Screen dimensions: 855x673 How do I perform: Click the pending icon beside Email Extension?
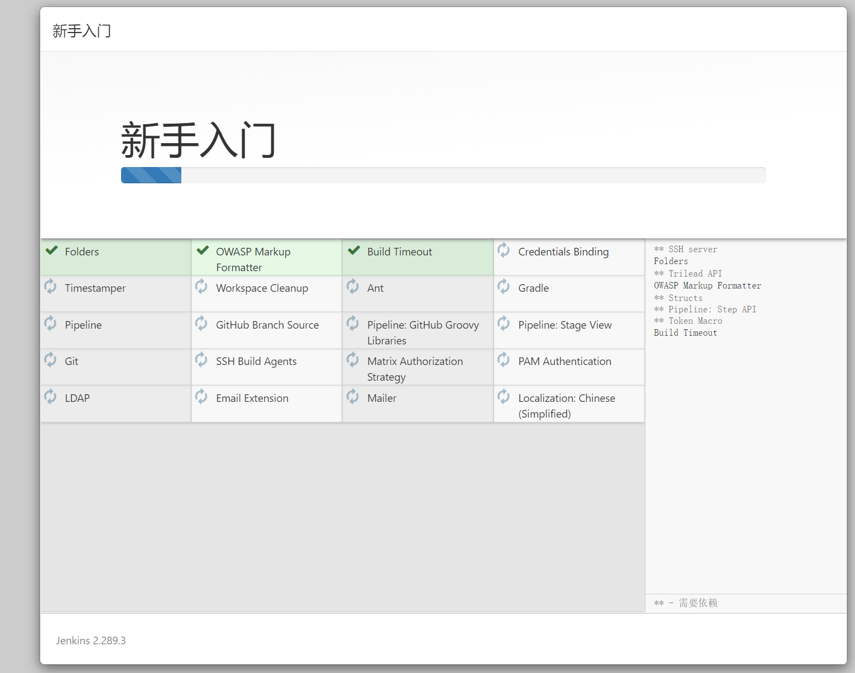[x=201, y=396]
